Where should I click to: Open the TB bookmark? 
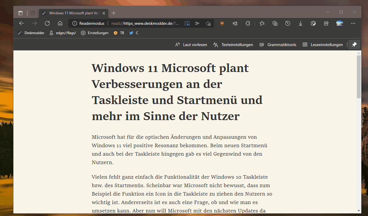119,33
